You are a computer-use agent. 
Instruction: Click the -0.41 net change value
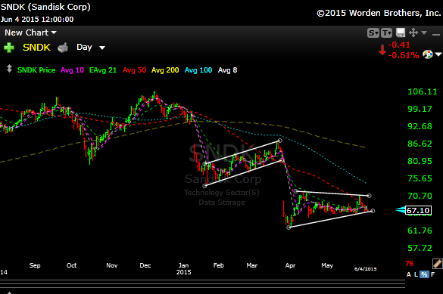[399, 45]
